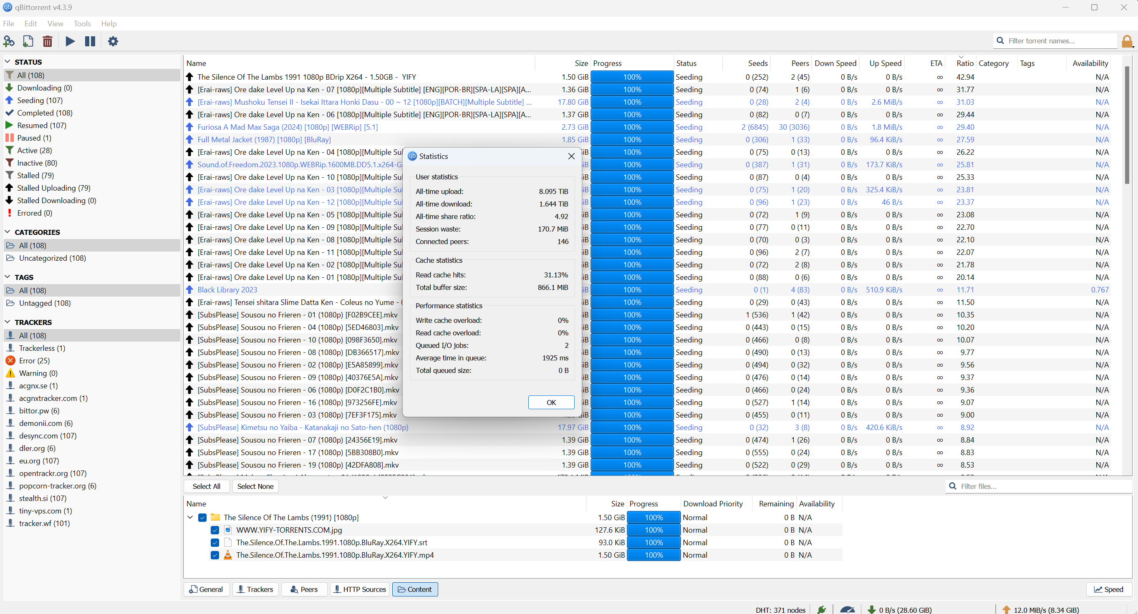Viewport: 1138px width, 614px height.
Task: Toggle alternative speed limits speedometer icon
Action: click(847, 609)
